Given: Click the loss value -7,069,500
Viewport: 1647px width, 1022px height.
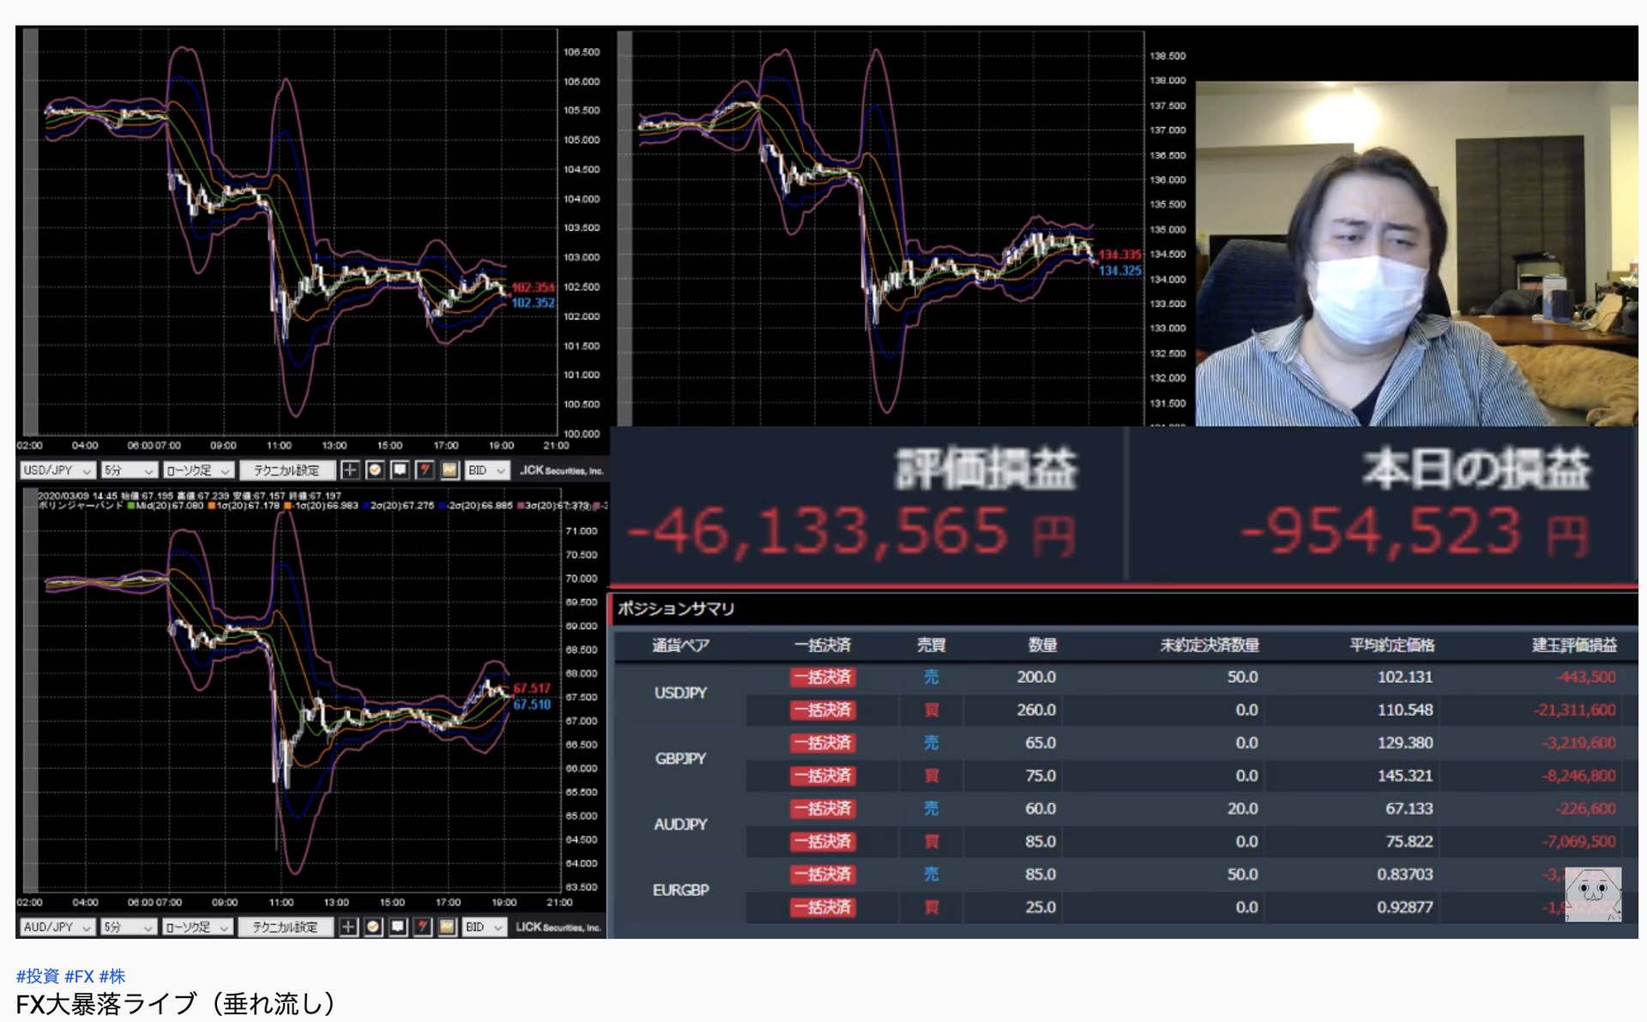Looking at the screenshot, I should pyautogui.click(x=1578, y=842).
